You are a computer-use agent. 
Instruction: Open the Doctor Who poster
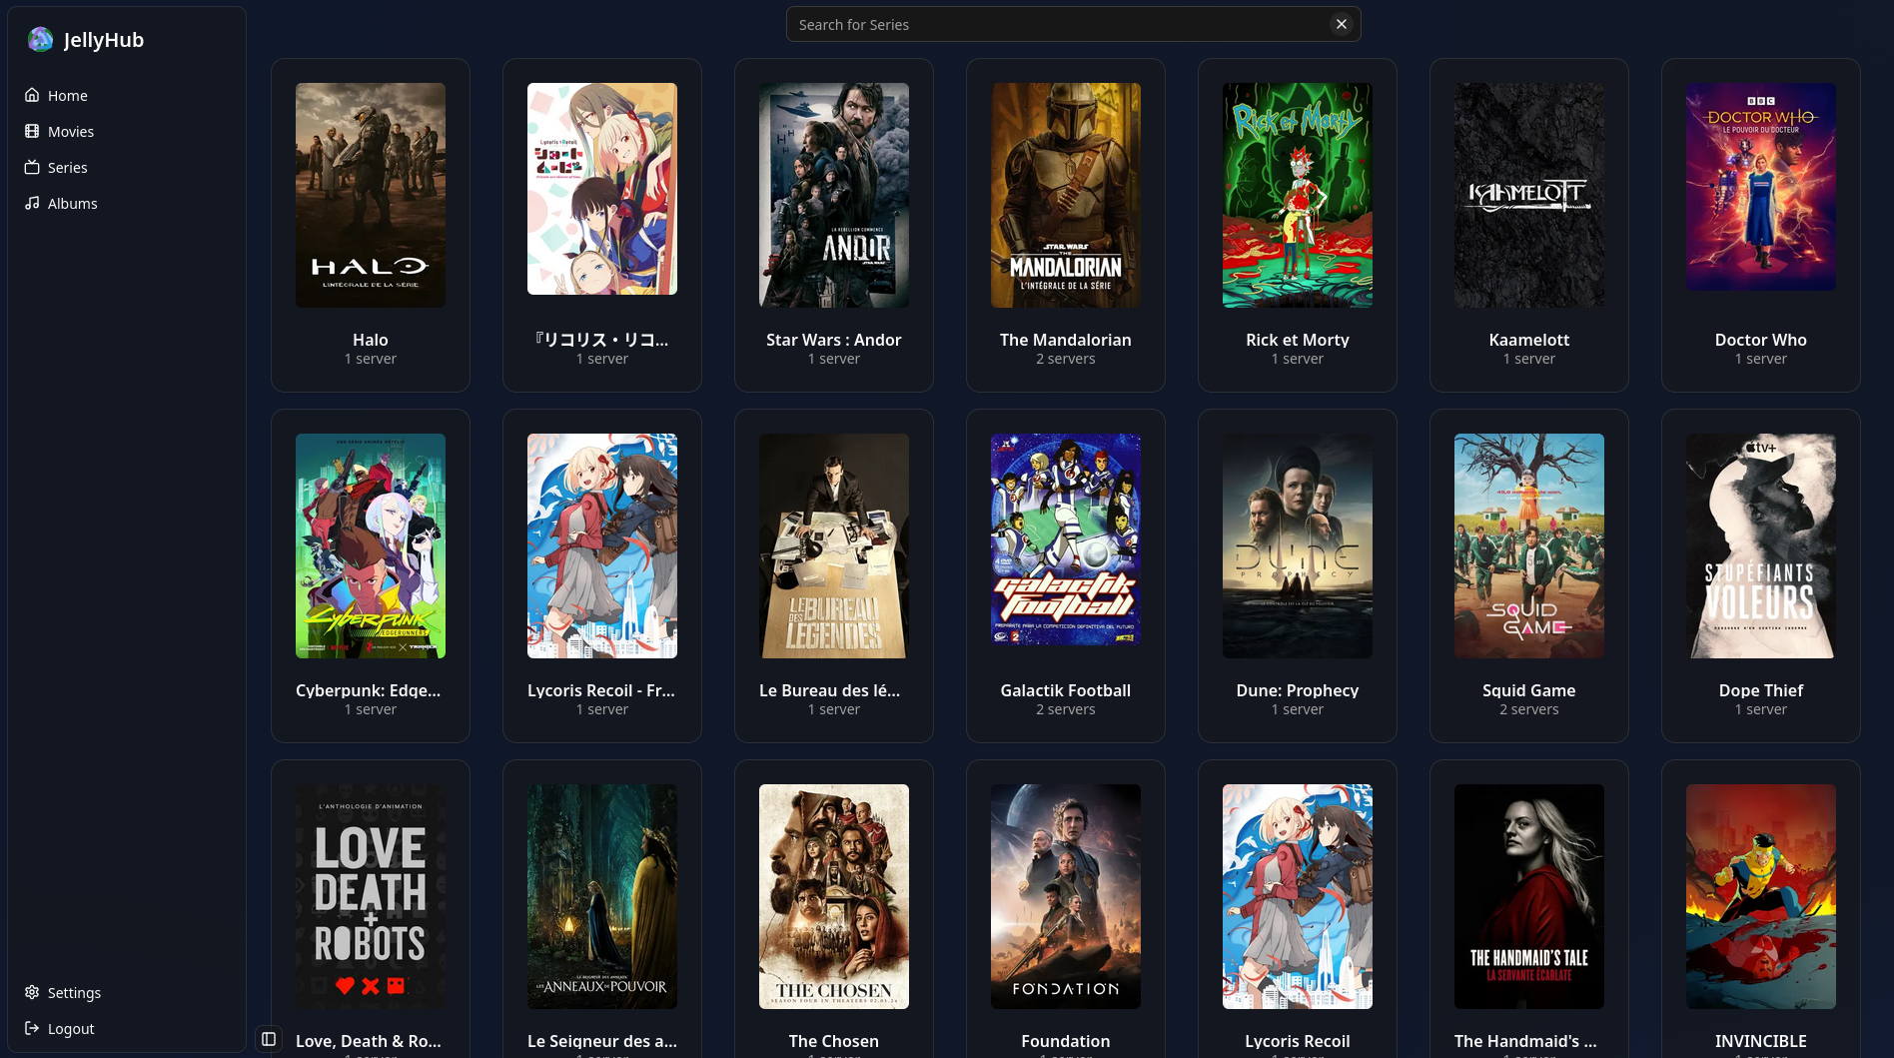pos(1761,187)
